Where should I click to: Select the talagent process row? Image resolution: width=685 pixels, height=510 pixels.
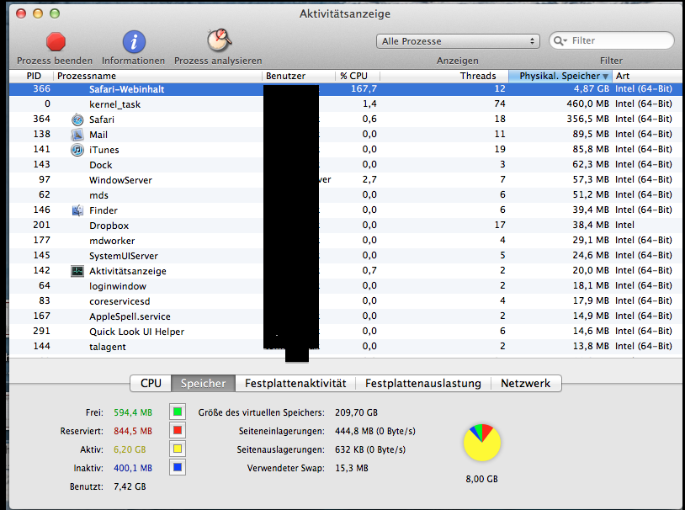coord(346,347)
